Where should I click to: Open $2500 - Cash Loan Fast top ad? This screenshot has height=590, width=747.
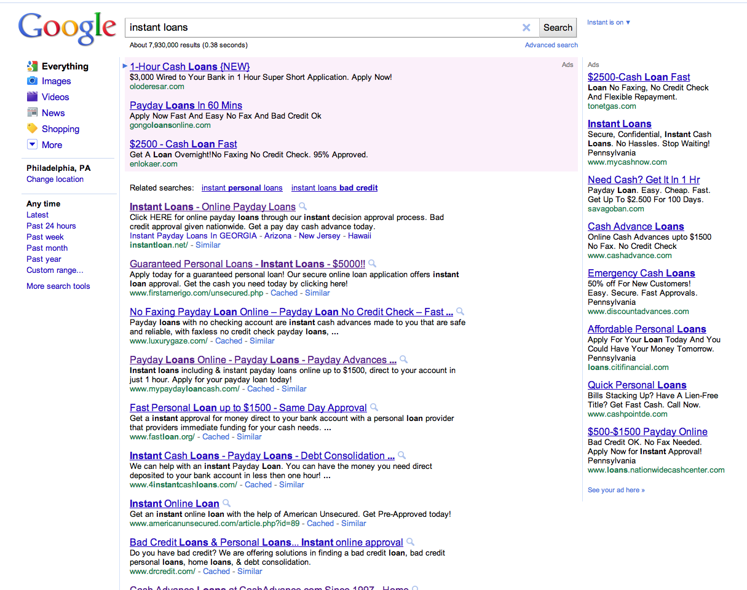[x=183, y=144]
